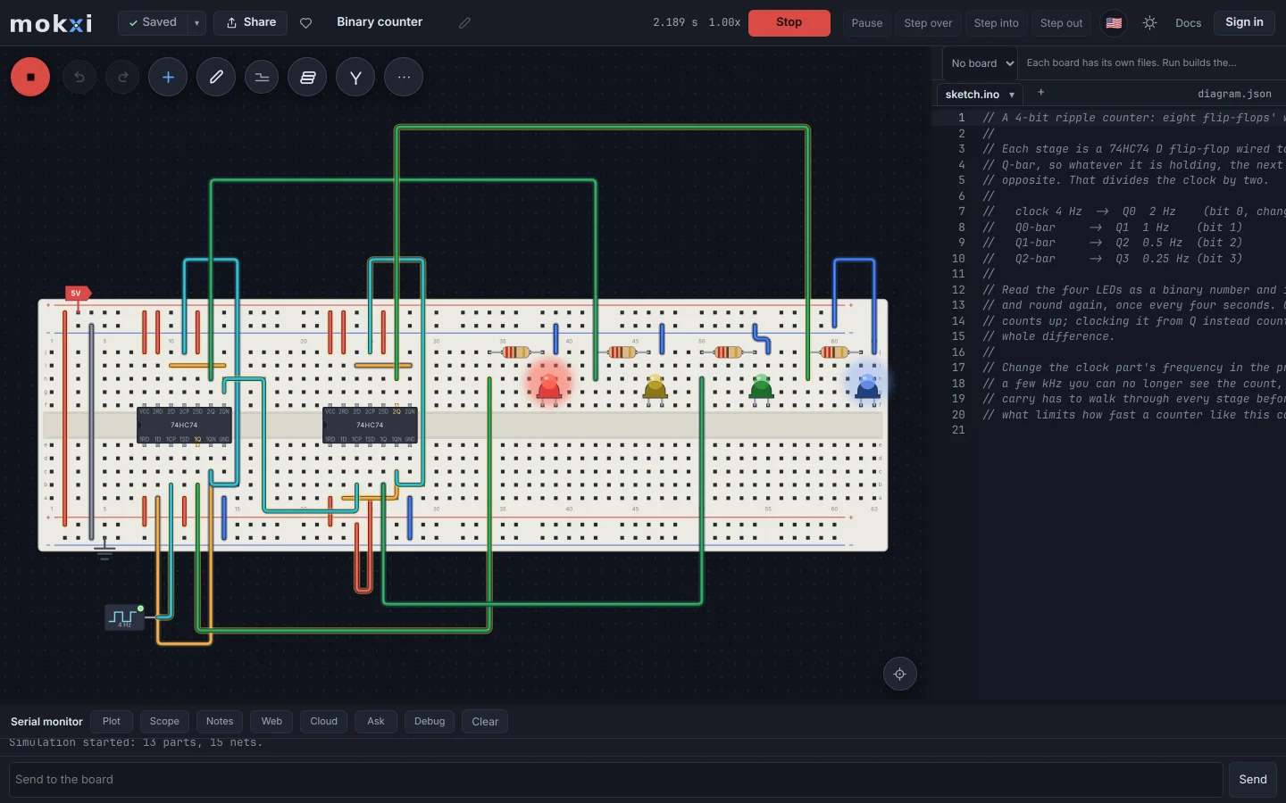Select the lit red LED on breadboard
The image size is (1286, 803).
click(549, 387)
